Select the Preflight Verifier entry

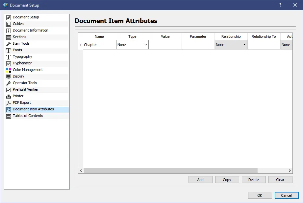(x=37, y=89)
